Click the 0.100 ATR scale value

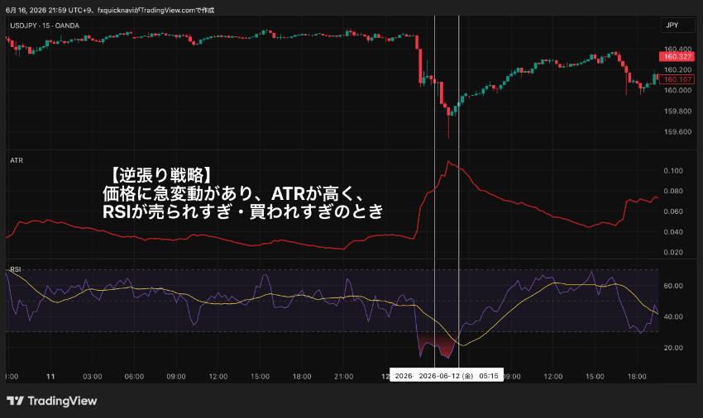point(673,171)
